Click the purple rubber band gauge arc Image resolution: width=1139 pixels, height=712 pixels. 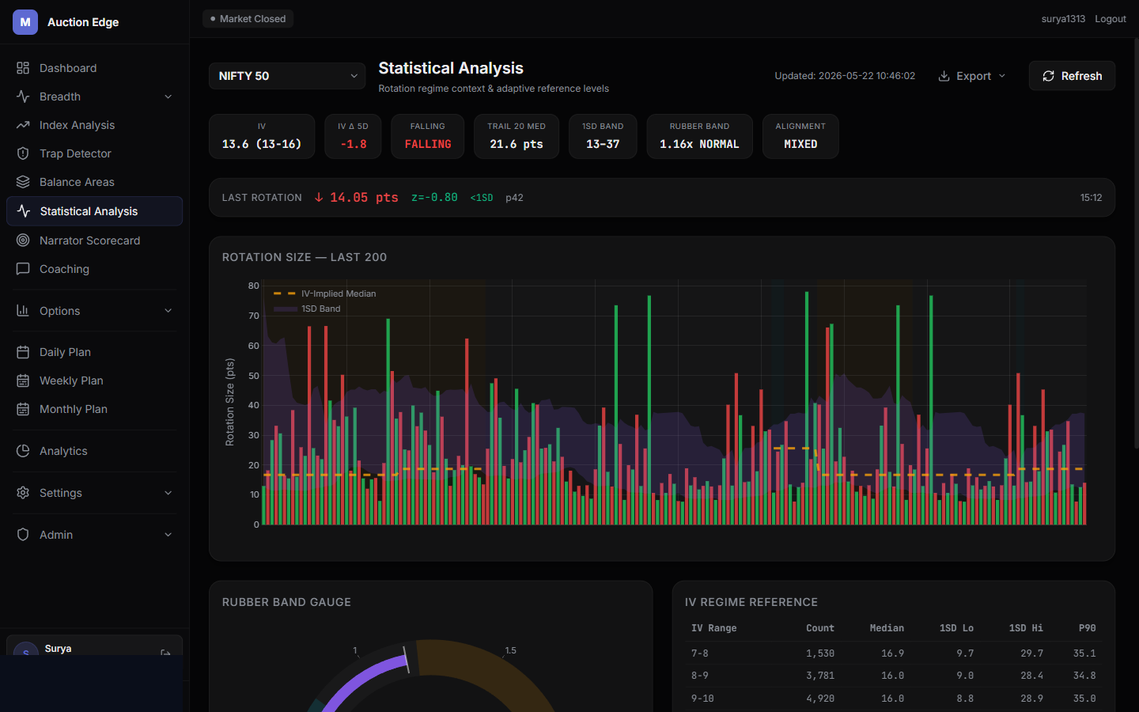tap(365, 679)
